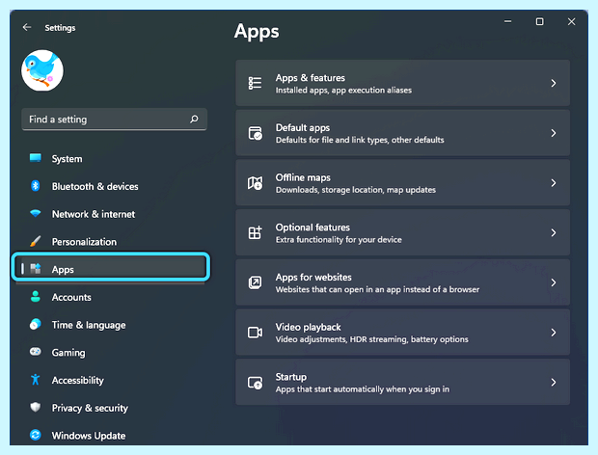Open the bird profile picture
This screenshot has height=455, width=598.
click(42, 70)
